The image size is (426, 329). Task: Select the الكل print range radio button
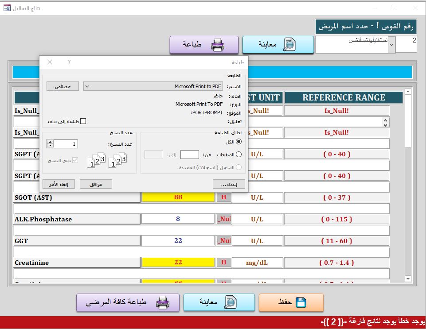[239, 142]
